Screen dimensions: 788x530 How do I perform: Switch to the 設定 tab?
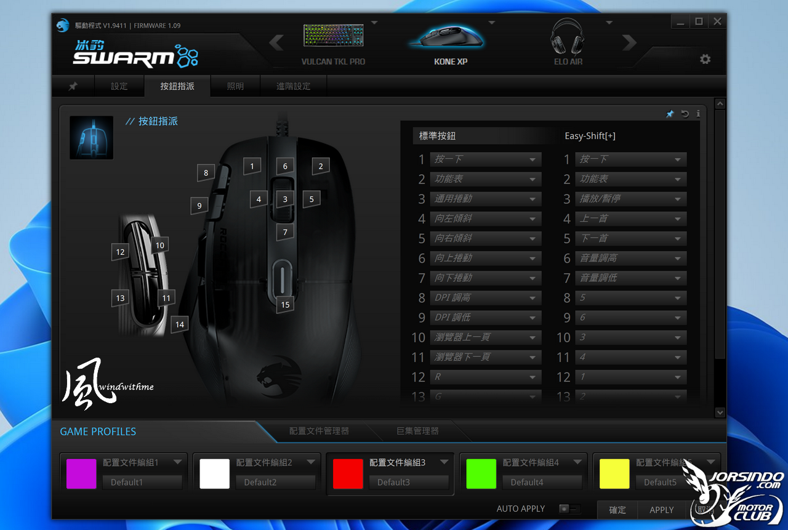tap(119, 86)
